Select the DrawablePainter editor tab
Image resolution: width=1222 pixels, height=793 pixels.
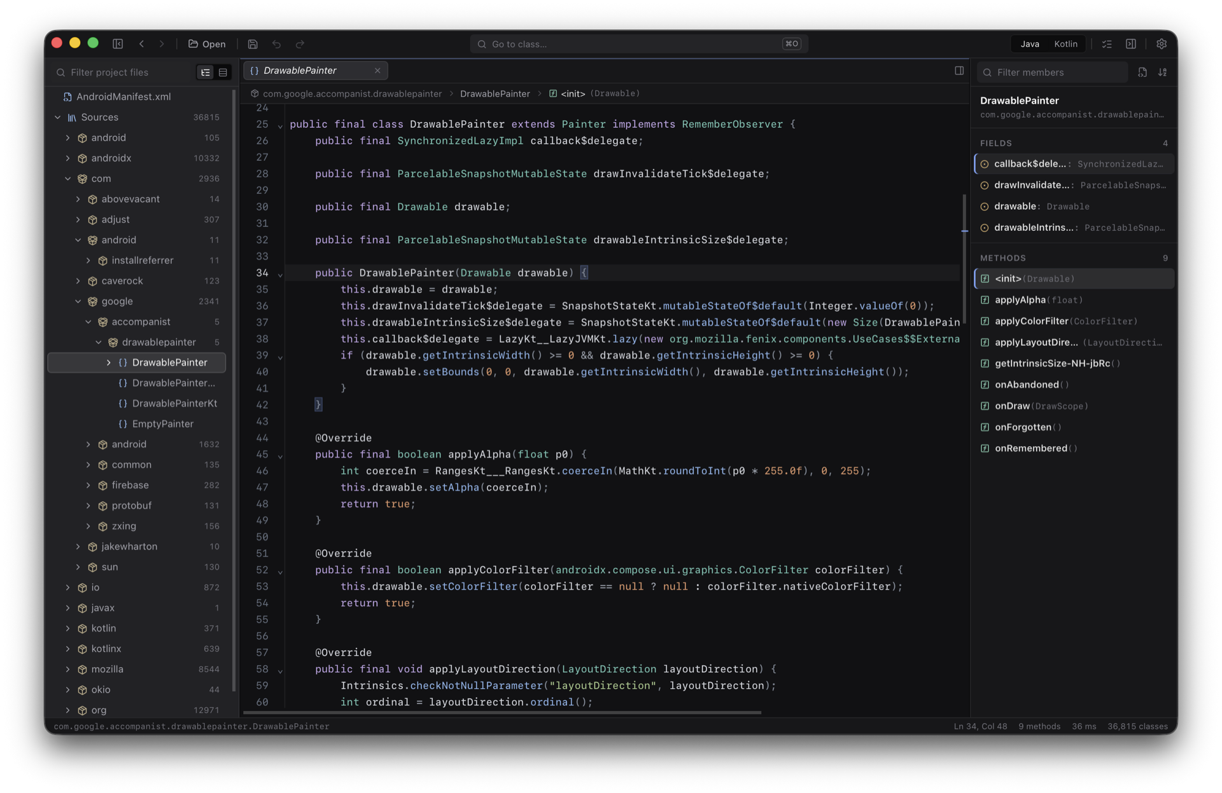point(316,71)
